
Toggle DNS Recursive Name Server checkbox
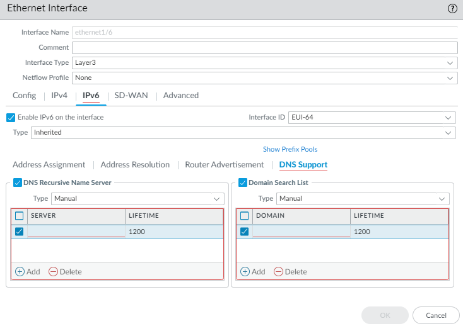point(17,182)
